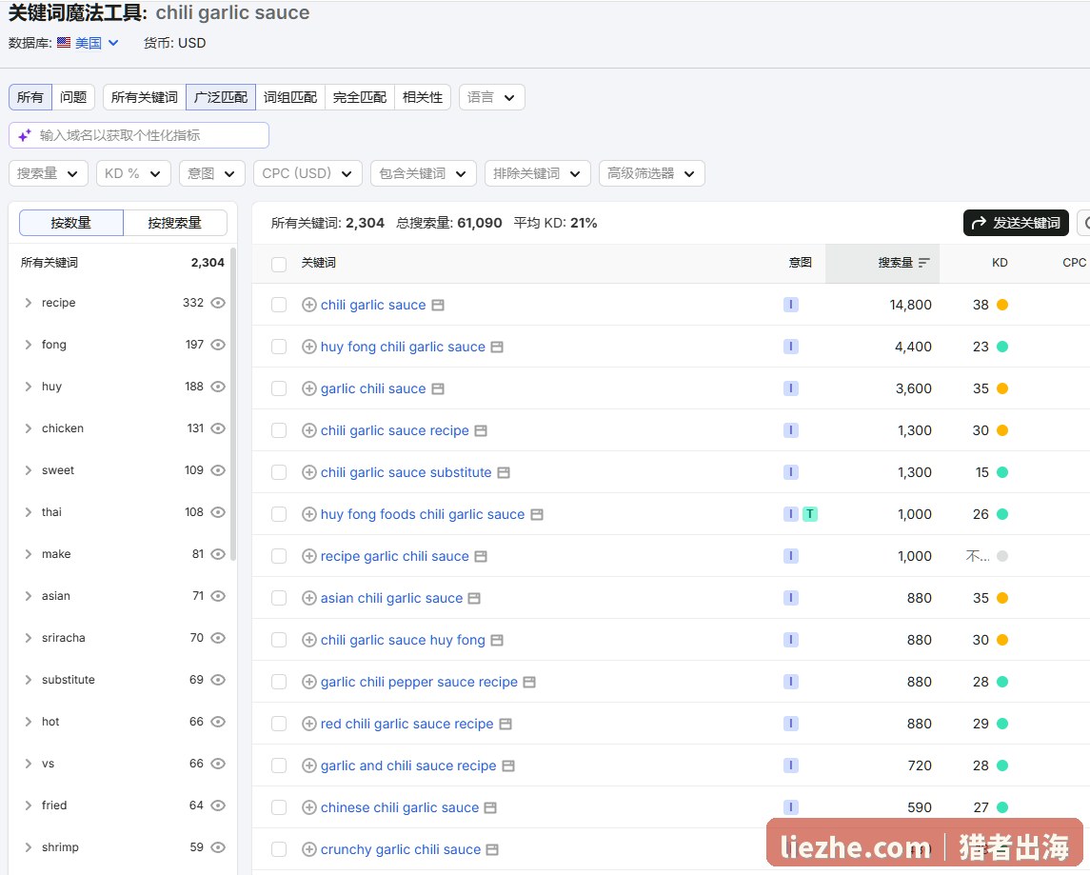Click the plus icon beside 'chili garlic sauce'
The height and width of the screenshot is (875, 1090).
click(x=309, y=305)
